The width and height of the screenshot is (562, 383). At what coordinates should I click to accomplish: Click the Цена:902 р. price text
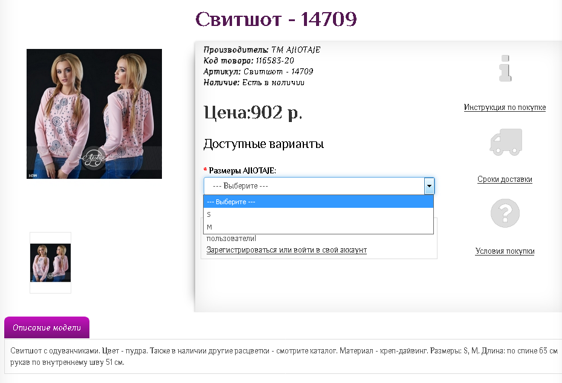(253, 112)
